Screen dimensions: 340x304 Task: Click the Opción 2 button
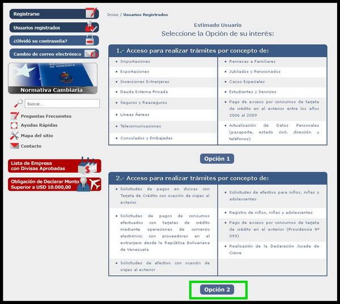tap(217, 289)
